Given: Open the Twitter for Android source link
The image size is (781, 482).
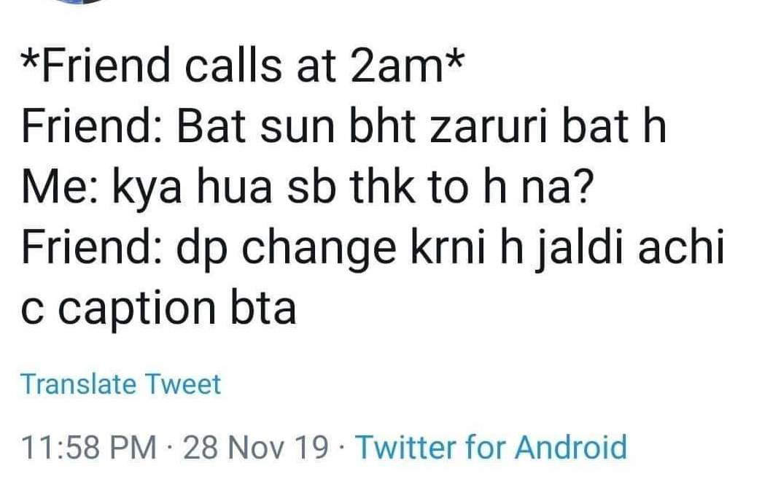Looking at the screenshot, I should click(491, 446).
